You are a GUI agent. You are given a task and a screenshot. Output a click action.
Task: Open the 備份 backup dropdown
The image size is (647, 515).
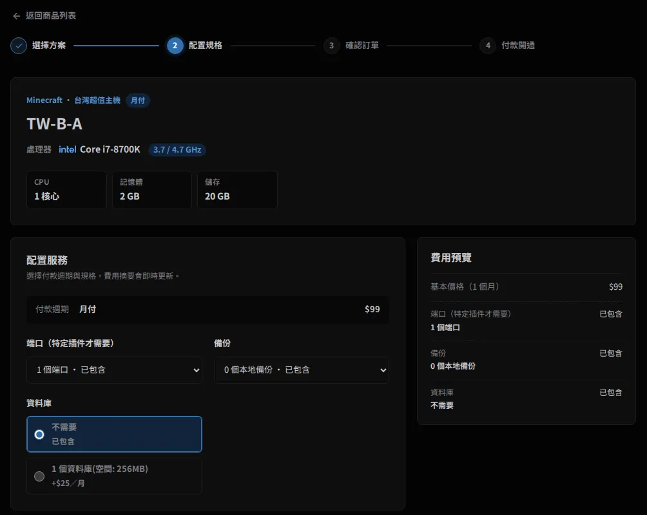pyautogui.click(x=301, y=370)
